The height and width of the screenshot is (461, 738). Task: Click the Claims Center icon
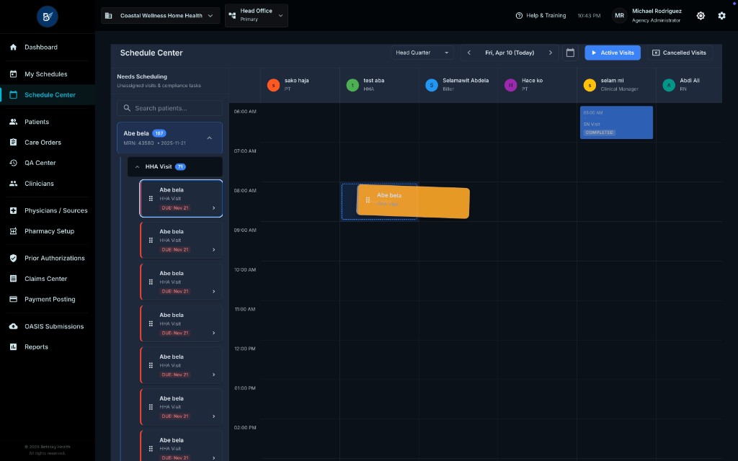point(13,279)
